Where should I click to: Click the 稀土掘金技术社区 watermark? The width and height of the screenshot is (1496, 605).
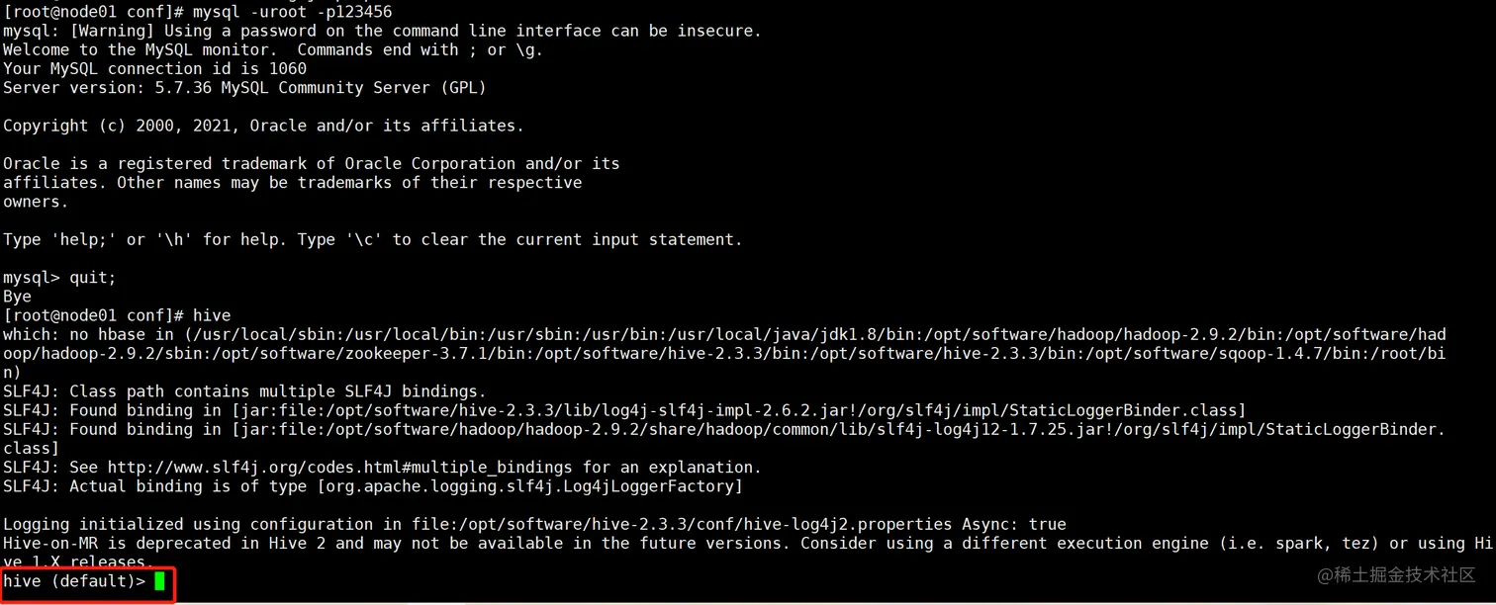point(1395,575)
